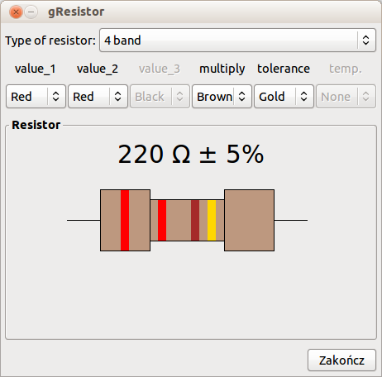Open the Type of resistor dropdown
The image size is (382, 377).
[x=237, y=41]
